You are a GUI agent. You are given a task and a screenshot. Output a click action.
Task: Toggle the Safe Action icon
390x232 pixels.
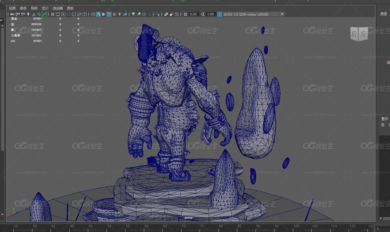[x=79, y=14]
